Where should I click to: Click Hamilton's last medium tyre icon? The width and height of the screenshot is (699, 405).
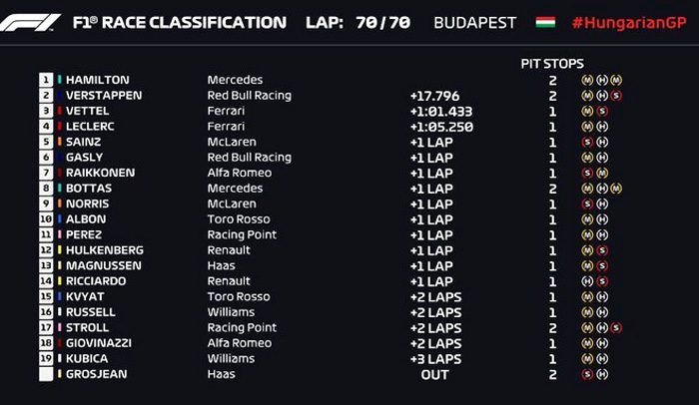(x=616, y=80)
